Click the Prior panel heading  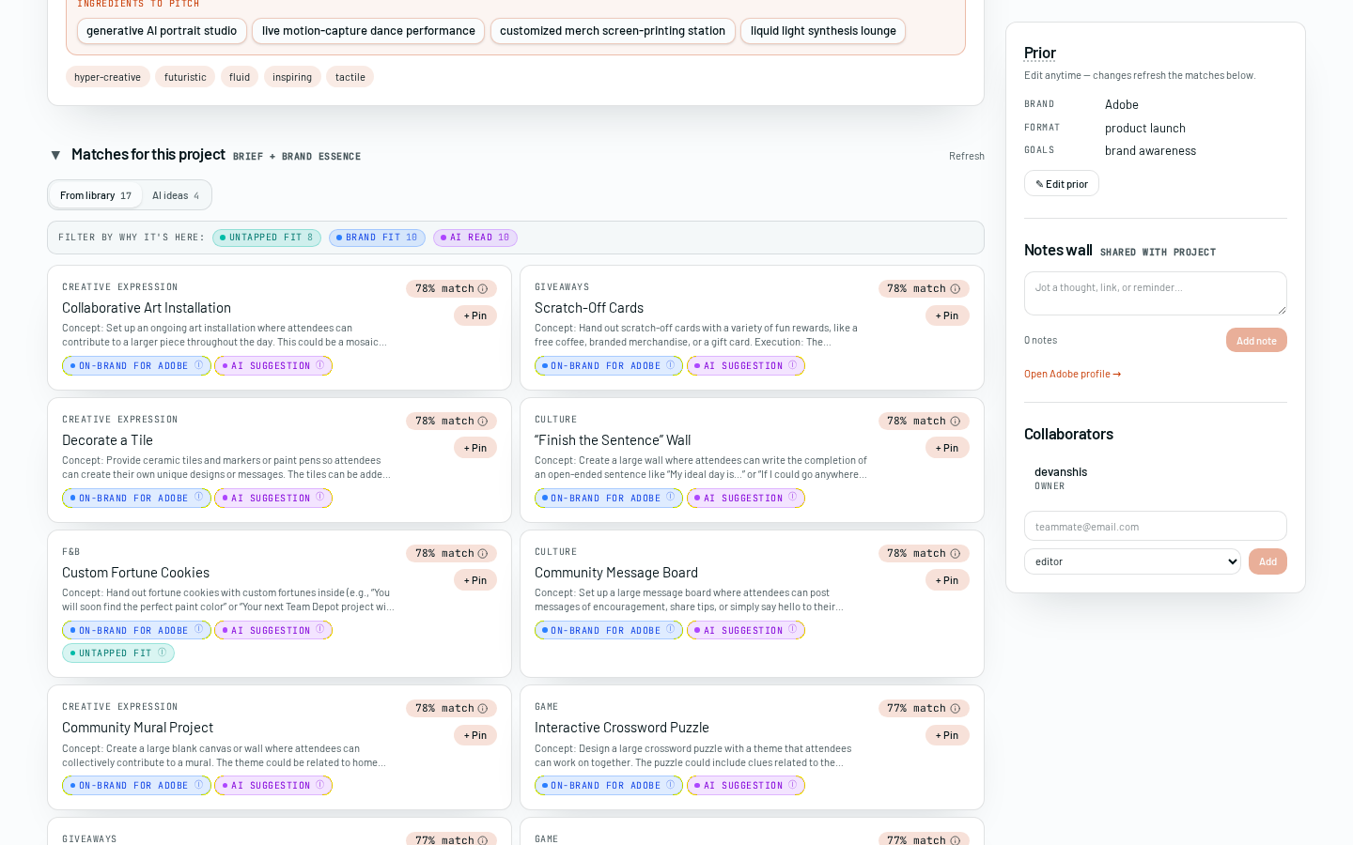[x=1040, y=53]
